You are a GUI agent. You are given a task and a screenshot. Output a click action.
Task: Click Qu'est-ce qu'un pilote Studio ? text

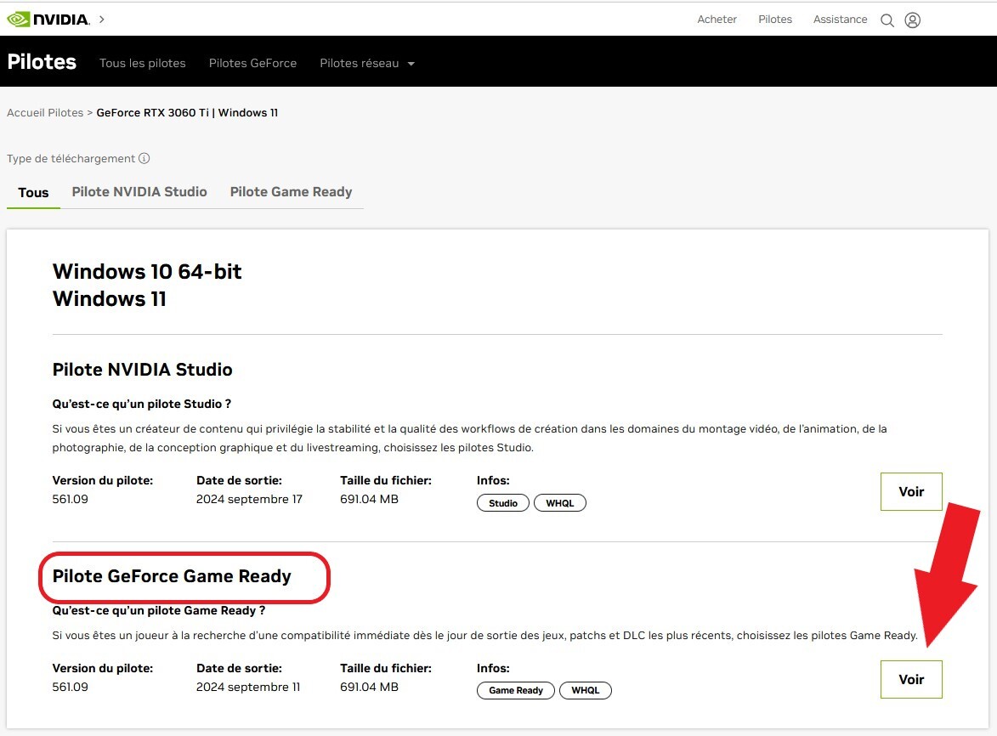tap(142, 404)
